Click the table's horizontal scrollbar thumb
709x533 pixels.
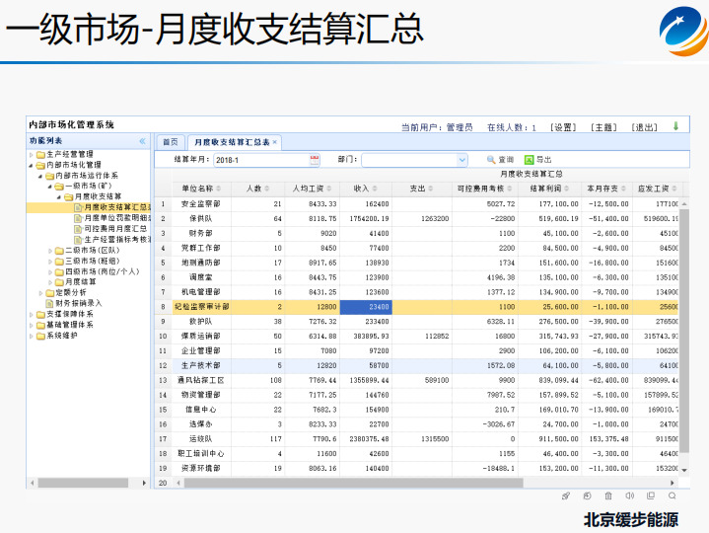click(354, 483)
